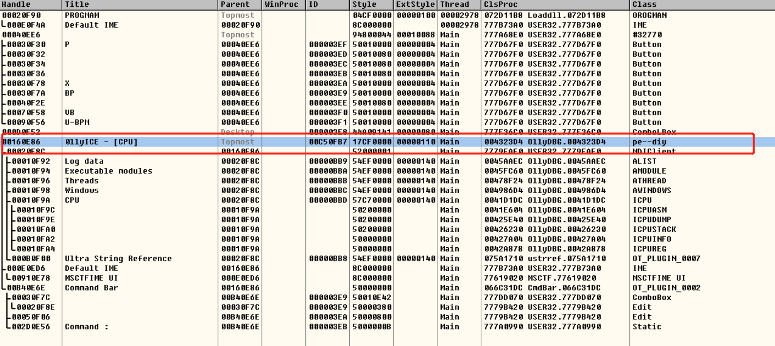
Task: Select the Edit row with handle 00050F06
Action: click(x=387, y=317)
